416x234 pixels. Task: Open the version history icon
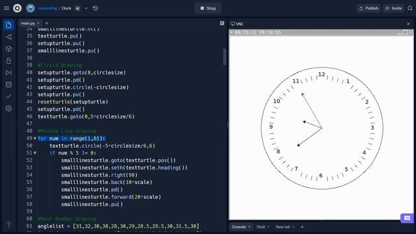[96, 8]
